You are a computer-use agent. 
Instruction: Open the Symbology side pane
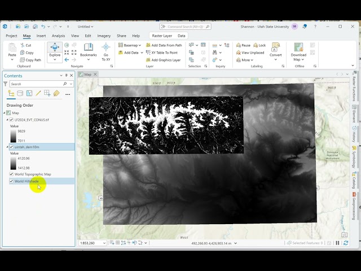click(x=354, y=156)
